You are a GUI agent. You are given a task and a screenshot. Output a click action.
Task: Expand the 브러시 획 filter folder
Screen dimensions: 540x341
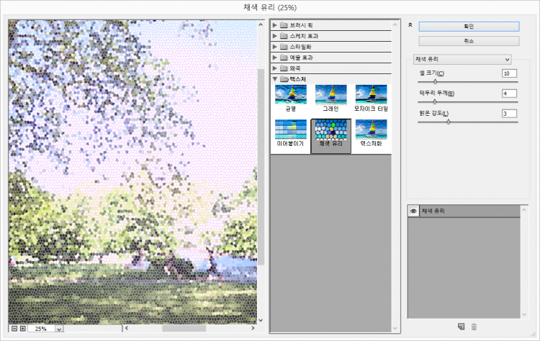click(275, 25)
